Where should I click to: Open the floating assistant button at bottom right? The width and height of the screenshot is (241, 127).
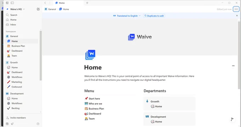[x=232, y=119]
